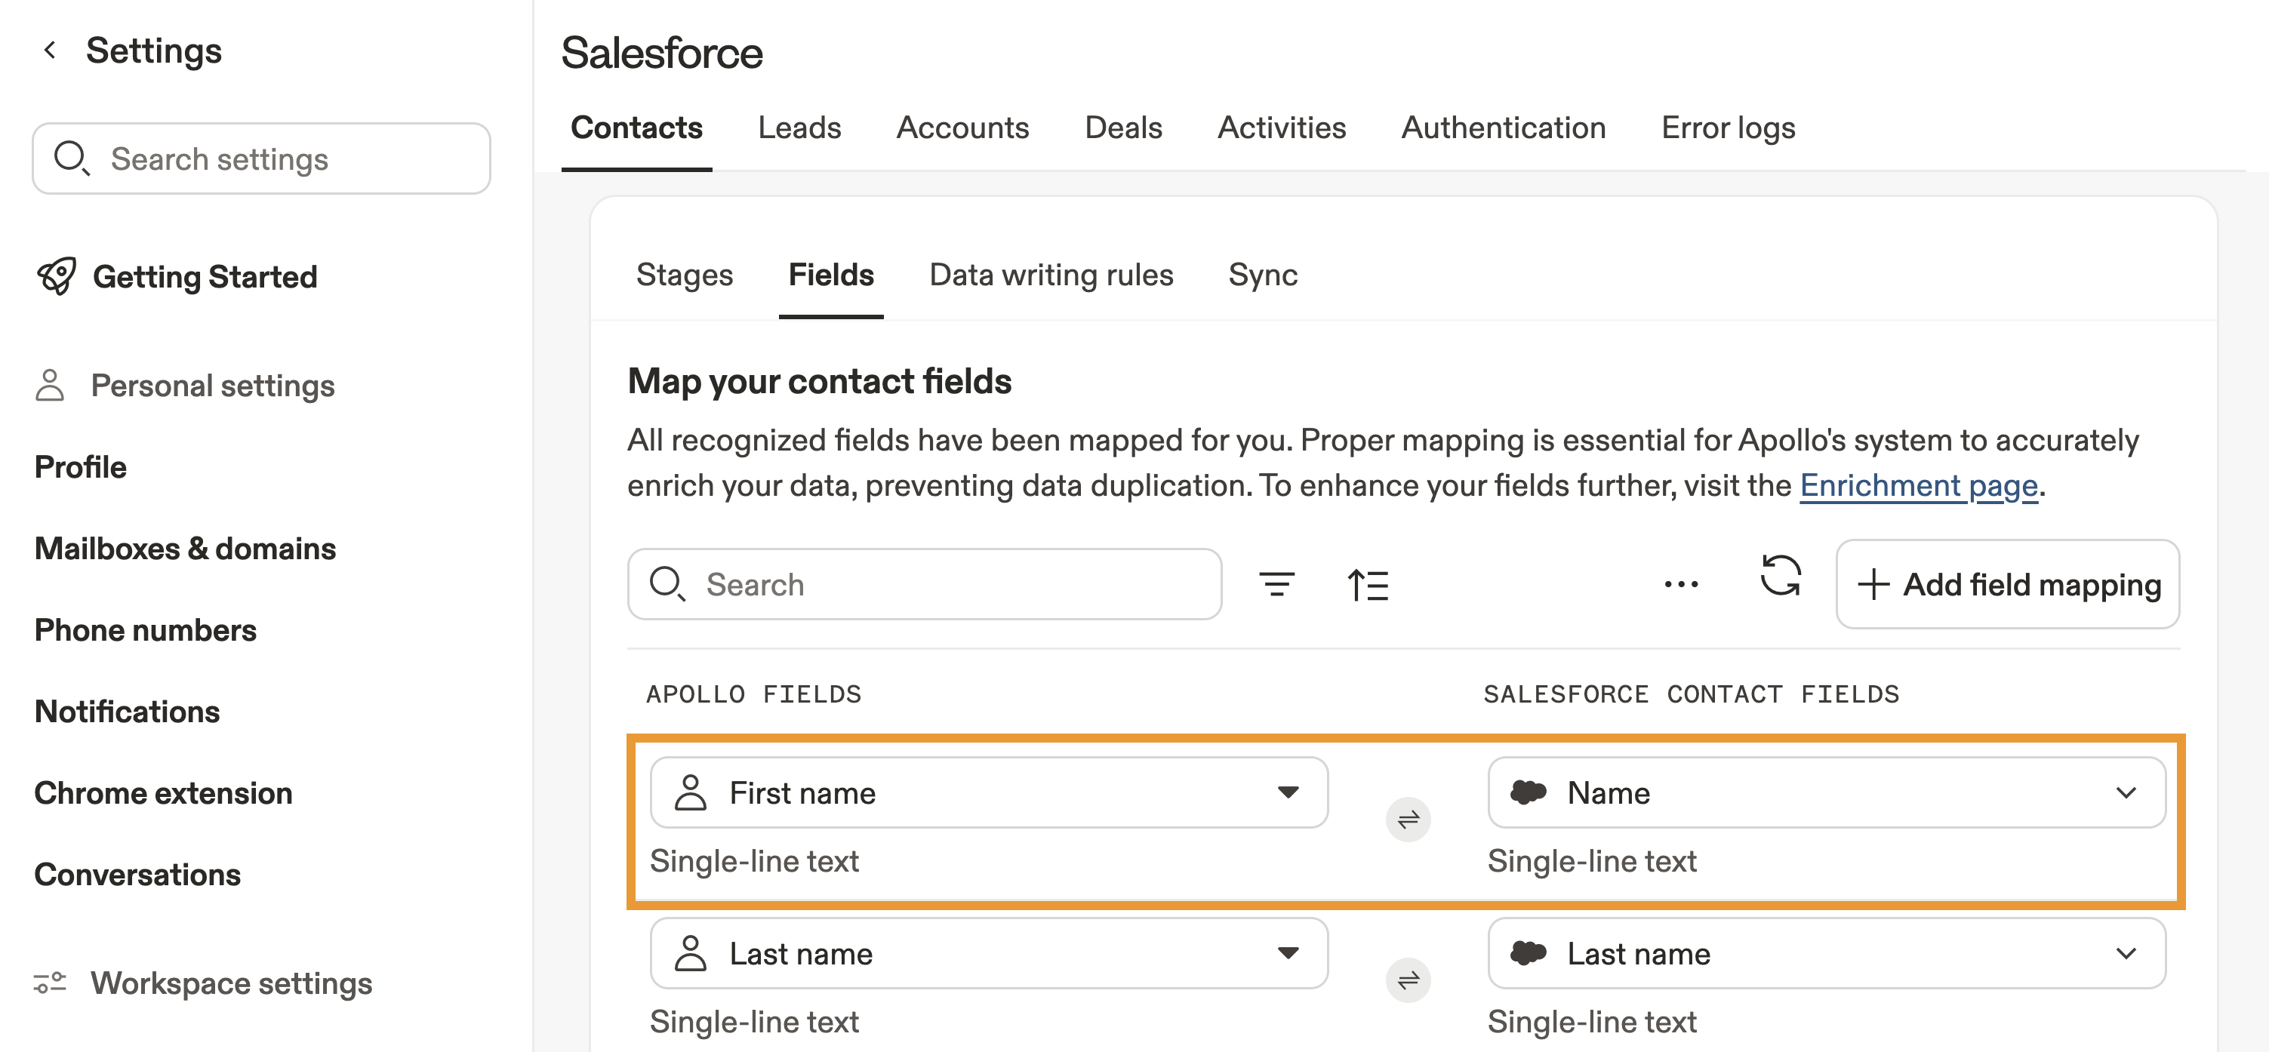Image resolution: width=2269 pixels, height=1052 pixels.
Task: Open the Data writing rules tab
Action: coord(1051,275)
